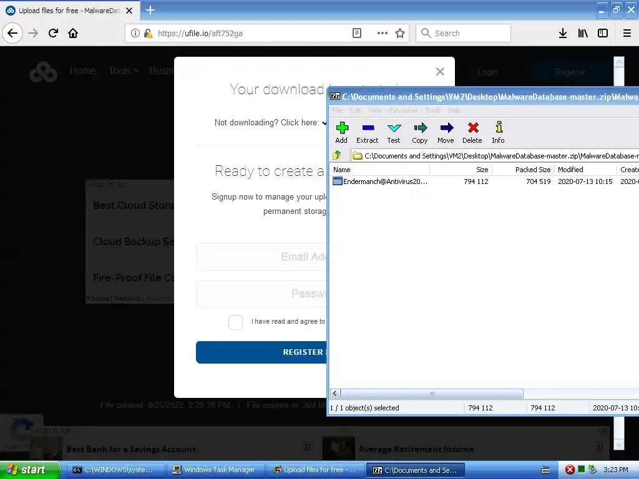The image size is (639, 479).
Task: Sort by the Name column header
Action: click(380, 170)
